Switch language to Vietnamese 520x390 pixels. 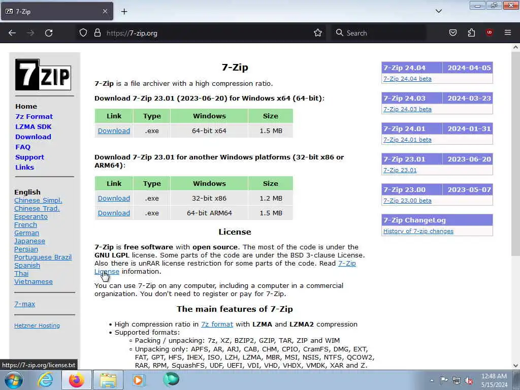pyautogui.click(x=33, y=281)
